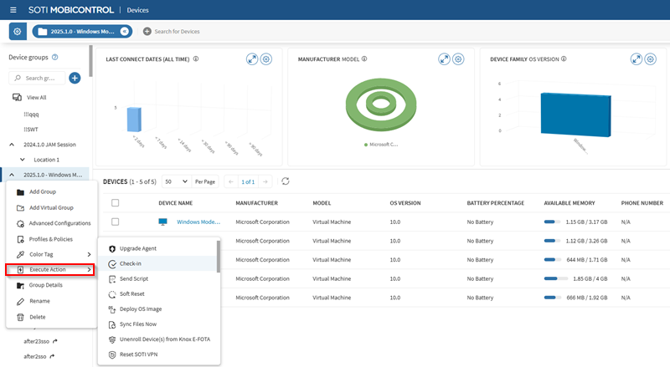Image resolution: width=670 pixels, height=367 pixels.
Task: Open Device Family chart settings gear
Action: [x=652, y=59]
